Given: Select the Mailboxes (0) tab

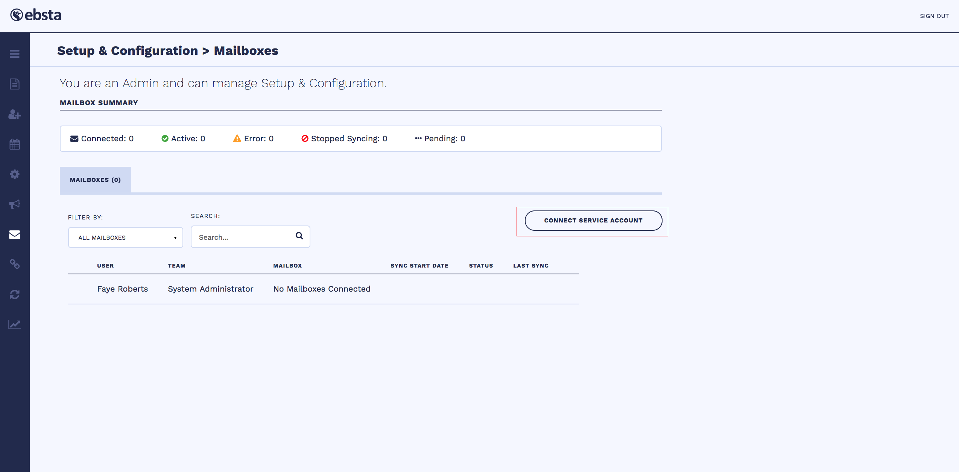Looking at the screenshot, I should point(95,180).
